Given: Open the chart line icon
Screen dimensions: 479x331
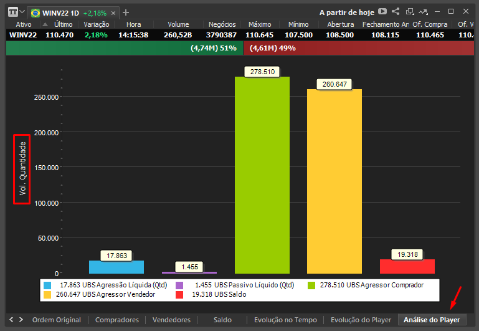Looking at the screenshot, I should coord(423,12).
